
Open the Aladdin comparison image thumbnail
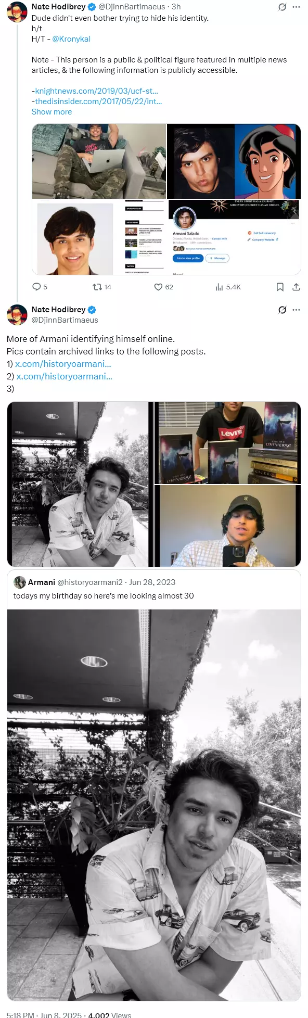tap(234, 161)
